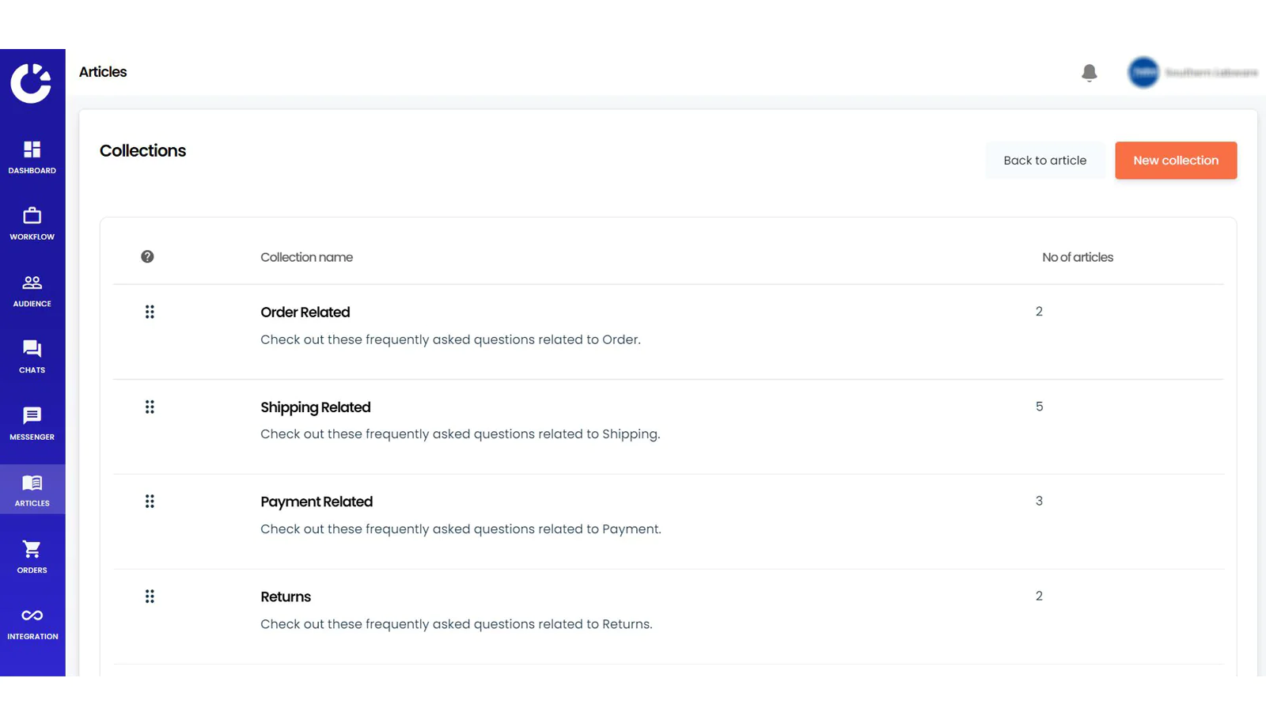
Task: Open the Shipping Related collection
Action: [x=316, y=407]
